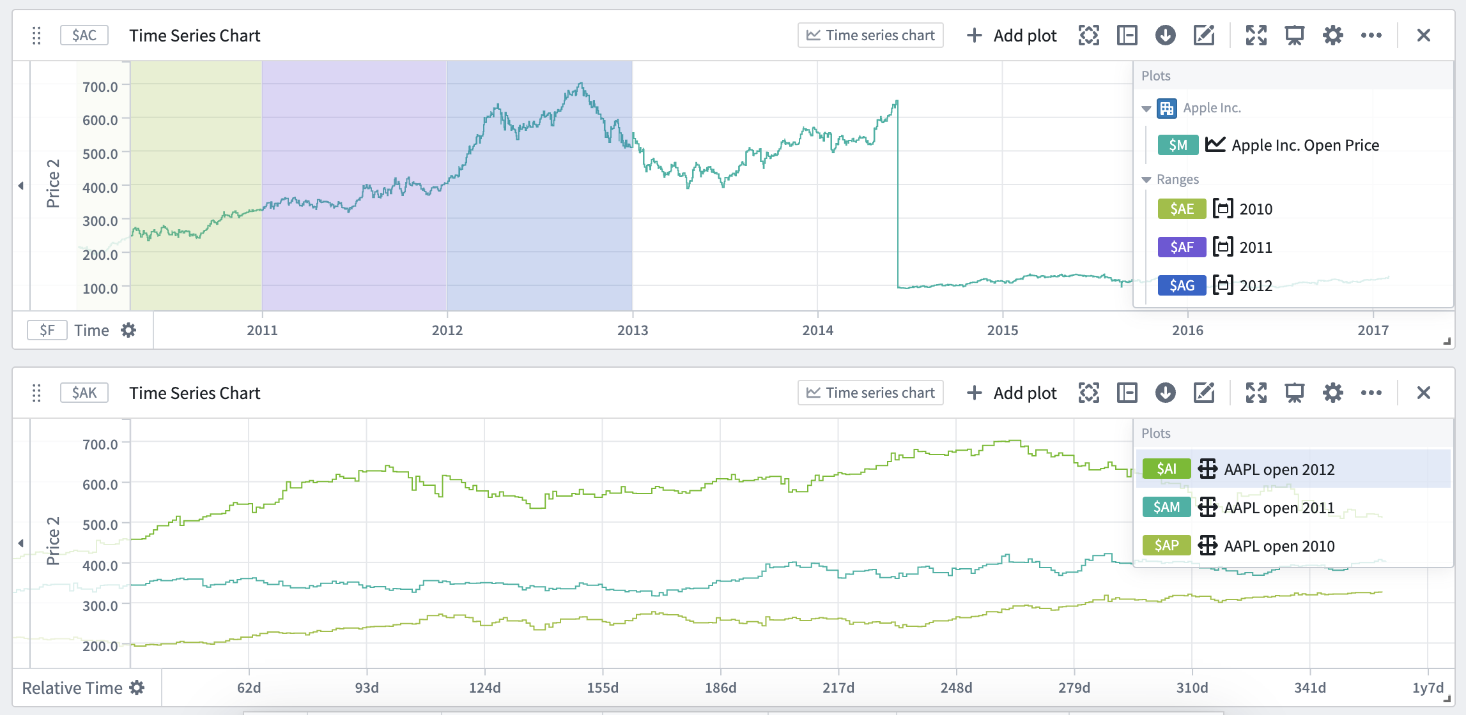Click the $F time axis variable tag
This screenshot has height=715, width=1466.
point(47,331)
